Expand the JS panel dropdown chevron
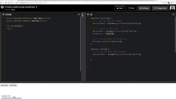 174,14
